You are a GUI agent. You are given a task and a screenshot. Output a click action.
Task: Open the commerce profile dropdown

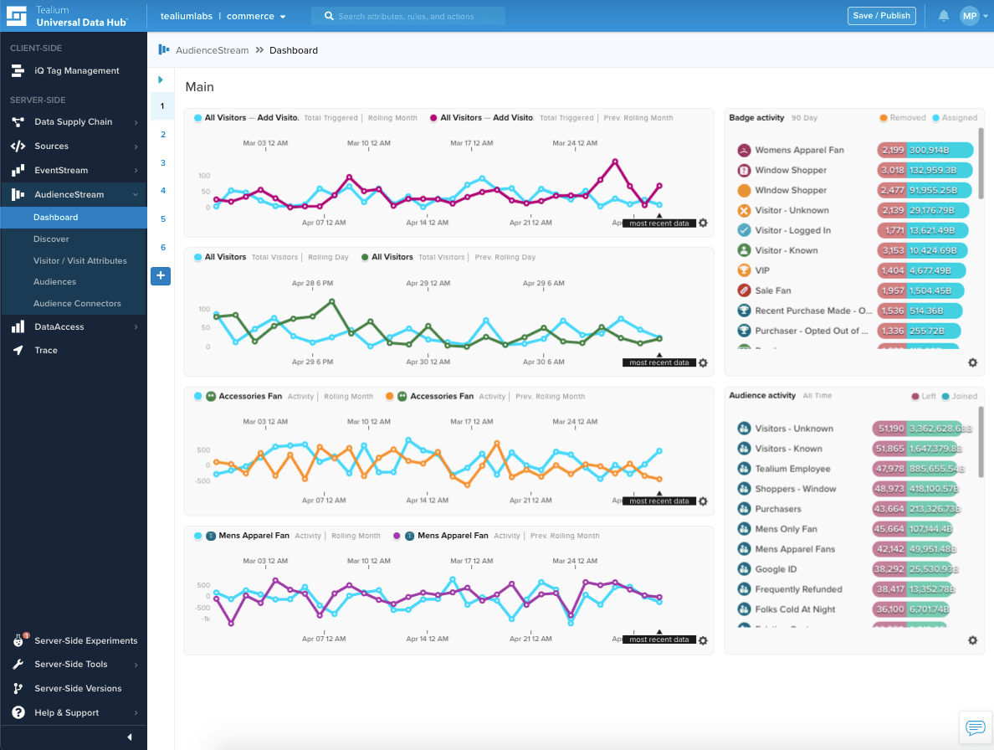tap(255, 15)
